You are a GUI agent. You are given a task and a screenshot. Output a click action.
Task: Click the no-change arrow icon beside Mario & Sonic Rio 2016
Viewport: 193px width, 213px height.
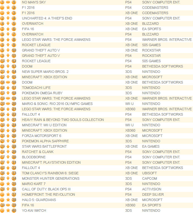tap(8, 103)
